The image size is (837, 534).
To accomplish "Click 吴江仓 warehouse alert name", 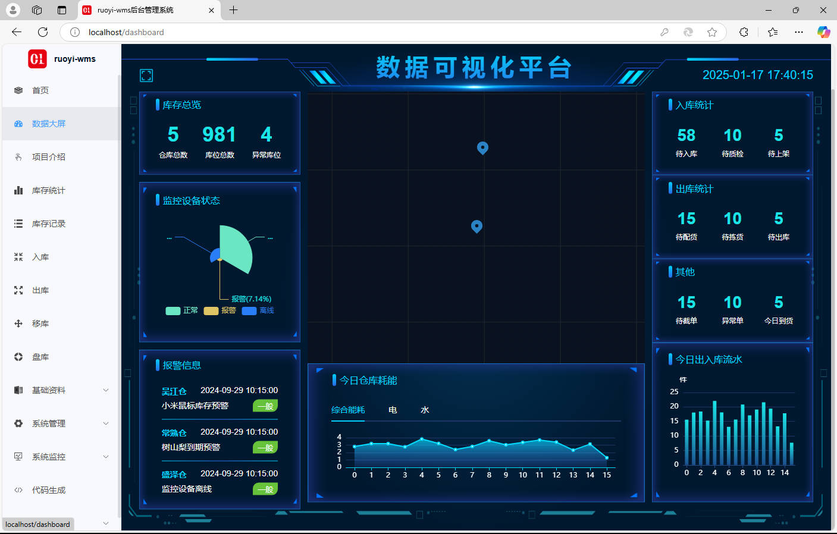I will (174, 391).
